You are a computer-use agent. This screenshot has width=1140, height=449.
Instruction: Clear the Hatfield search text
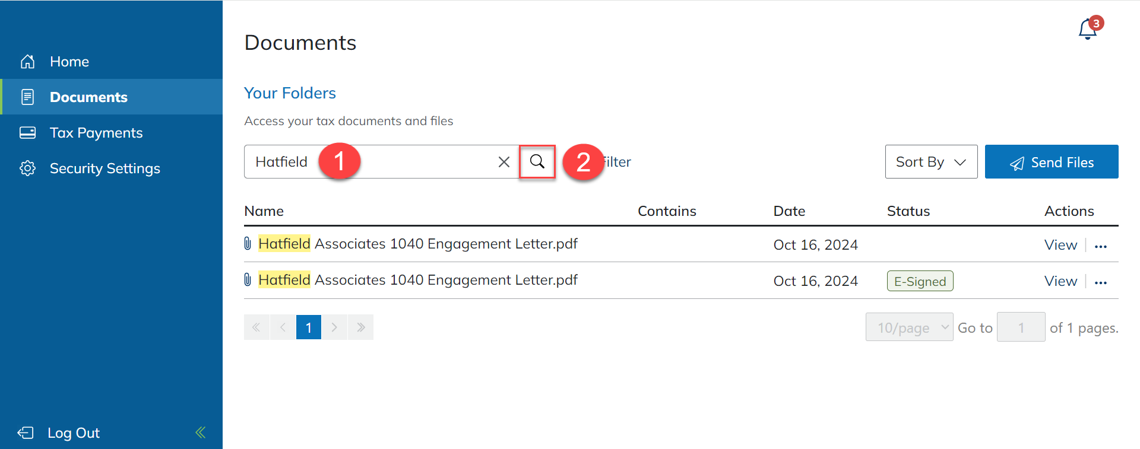click(503, 162)
